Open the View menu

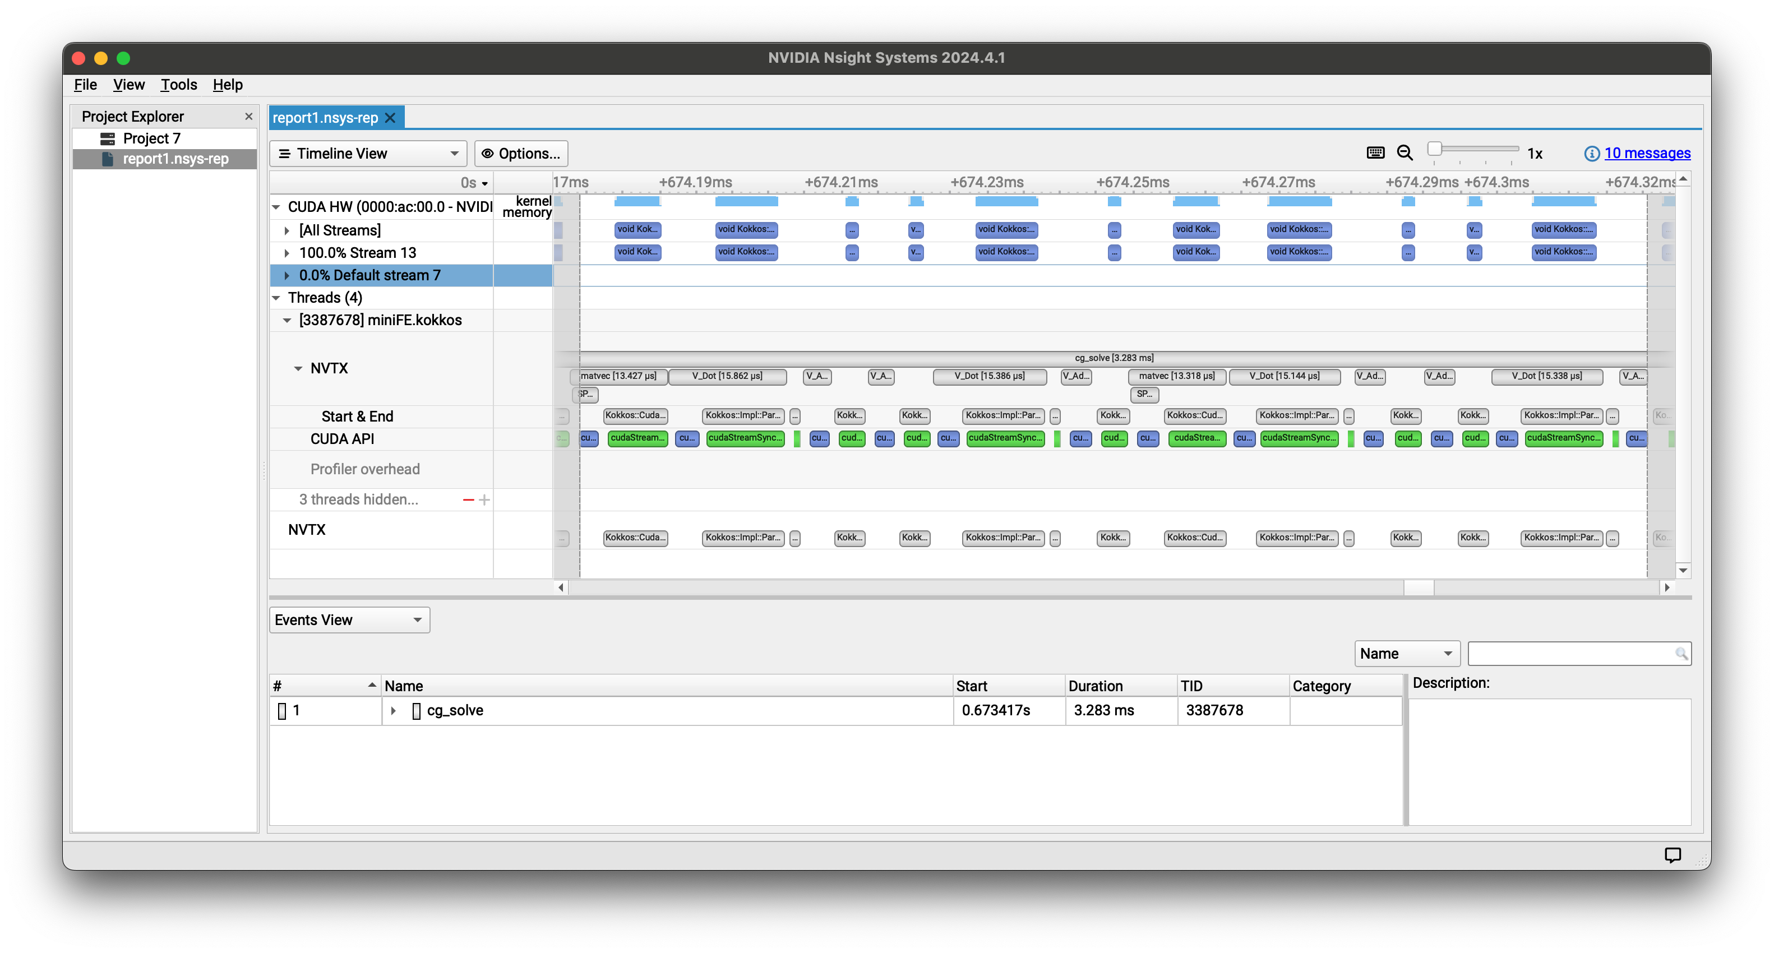pos(129,85)
